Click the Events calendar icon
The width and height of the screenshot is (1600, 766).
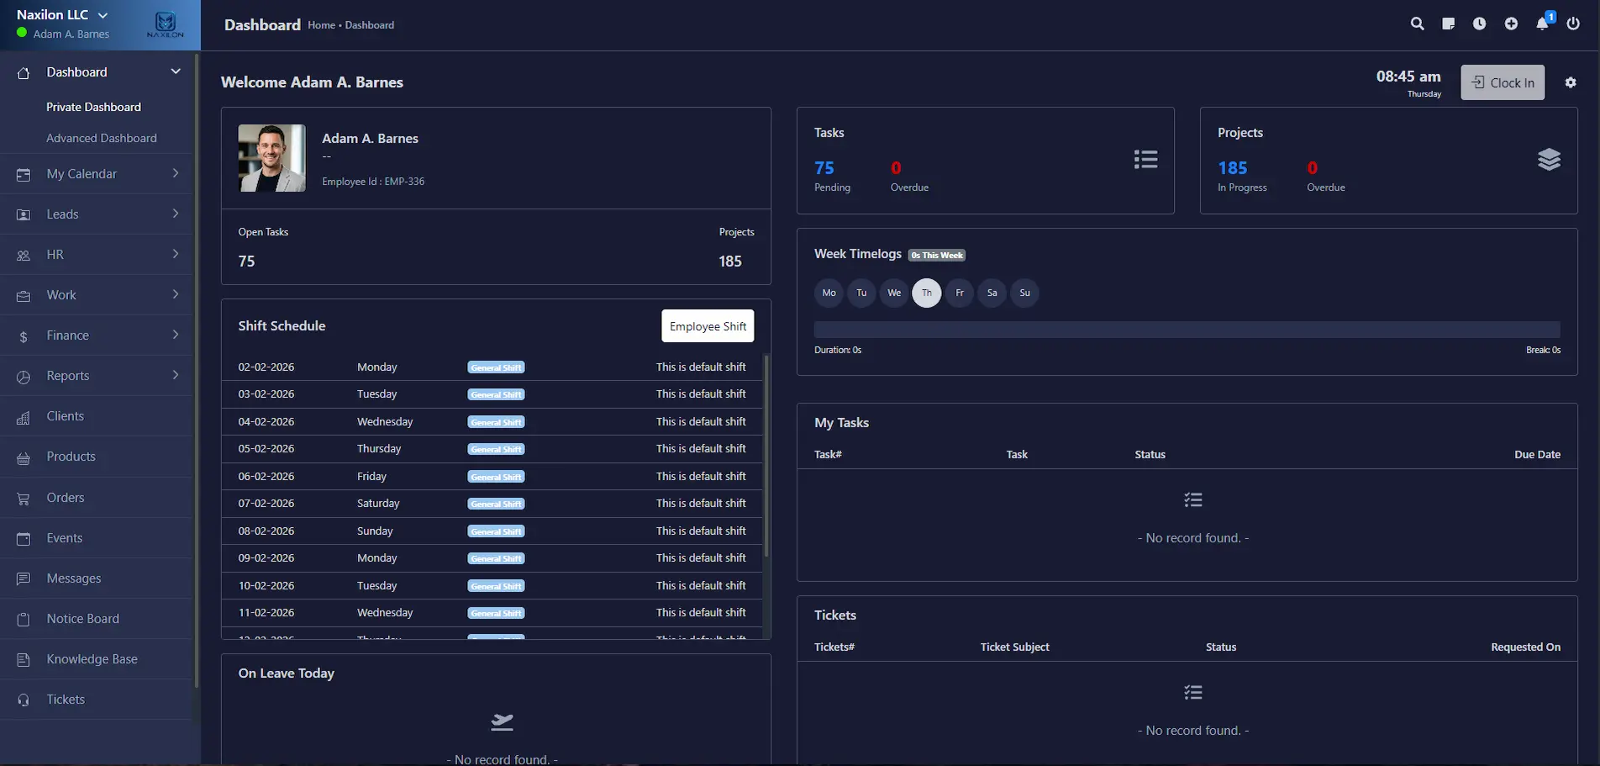click(24, 539)
